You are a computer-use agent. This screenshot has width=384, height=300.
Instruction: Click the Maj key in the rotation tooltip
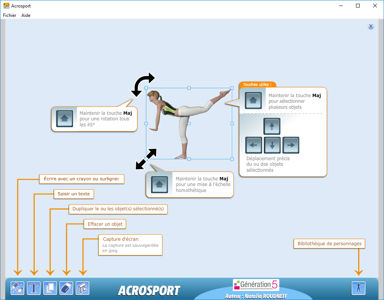point(65,119)
